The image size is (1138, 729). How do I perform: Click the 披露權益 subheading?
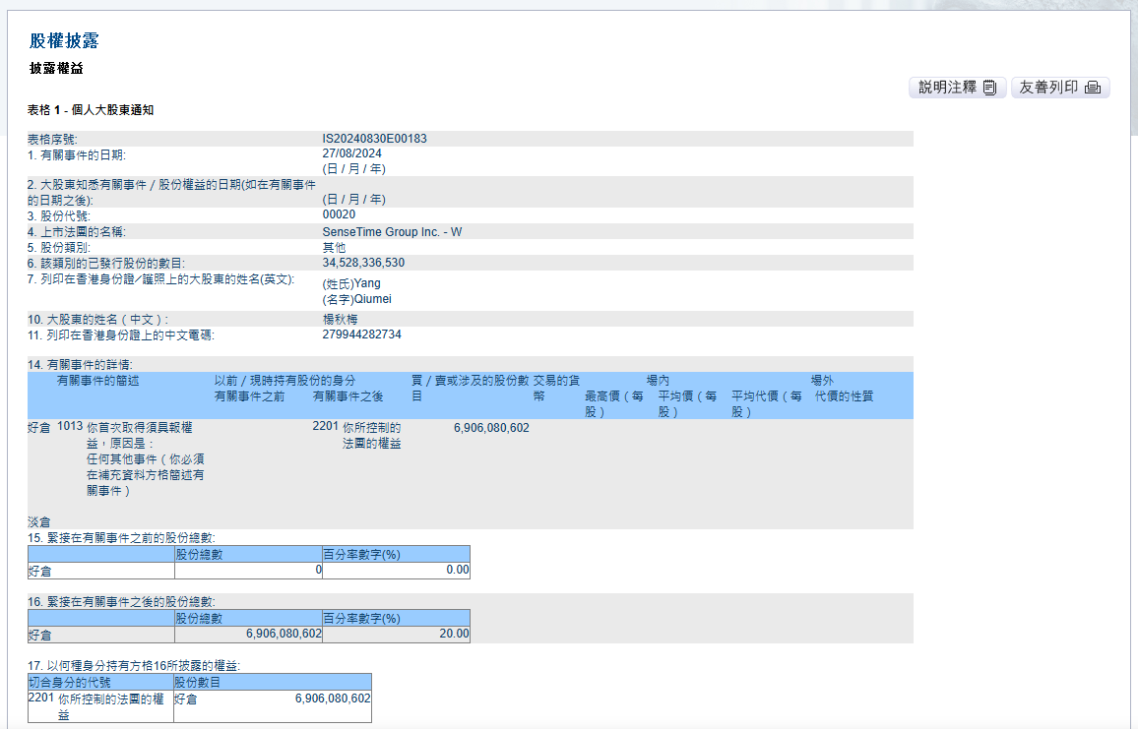pyautogui.click(x=56, y=69)
